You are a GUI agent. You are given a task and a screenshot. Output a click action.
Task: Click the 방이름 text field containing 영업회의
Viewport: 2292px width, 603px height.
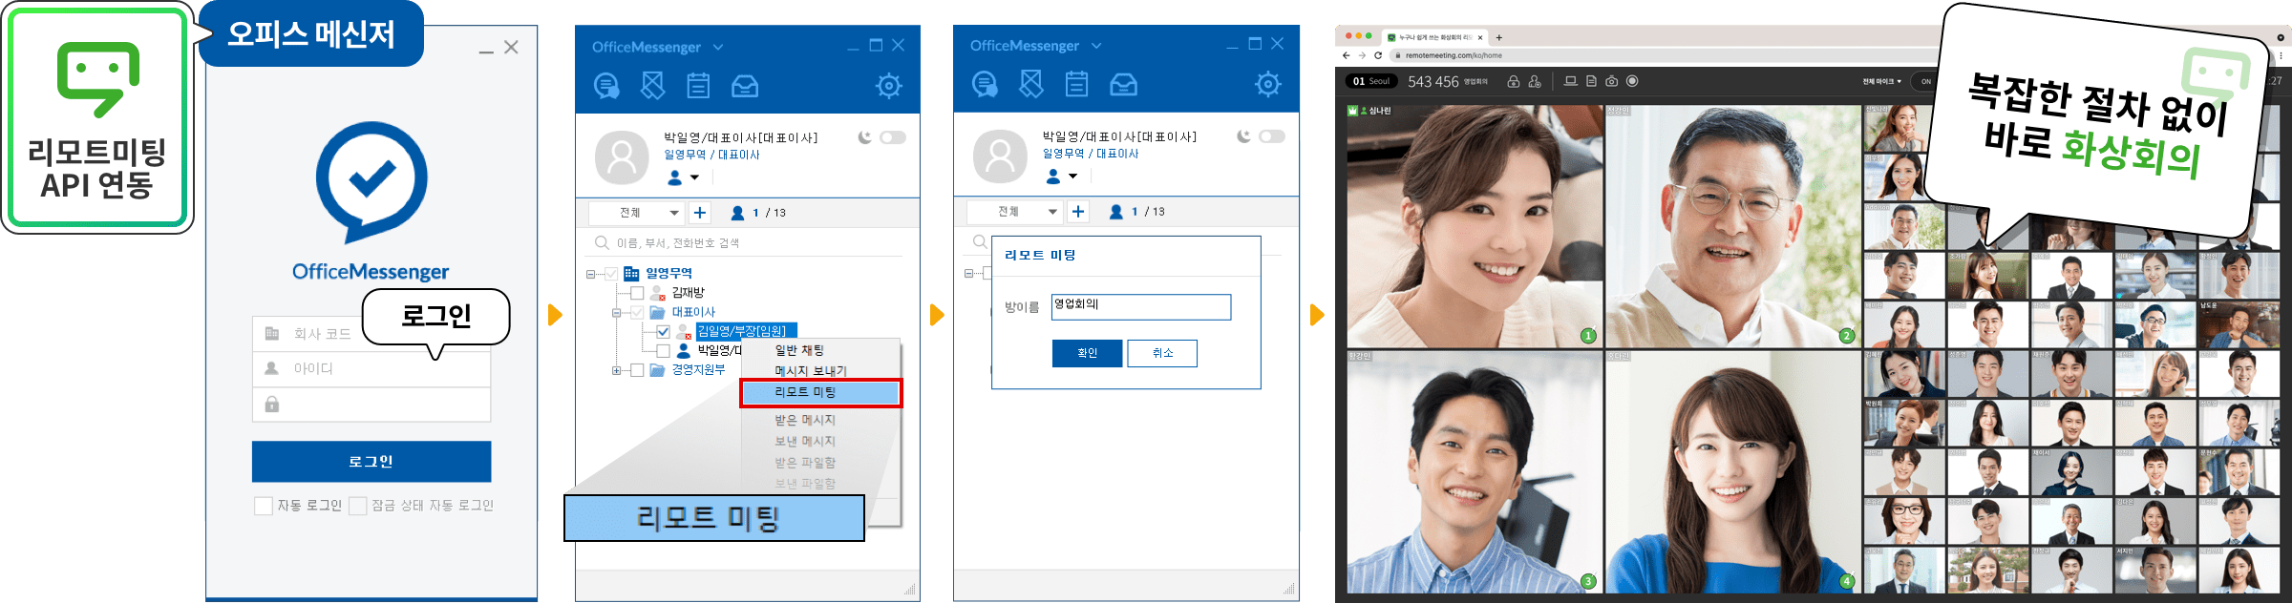click(x=1141, y=307)
